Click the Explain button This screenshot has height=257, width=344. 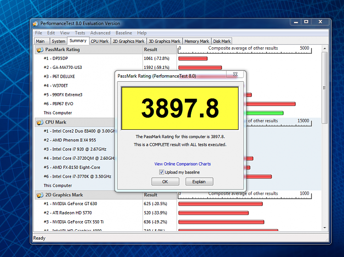point(199,181)
